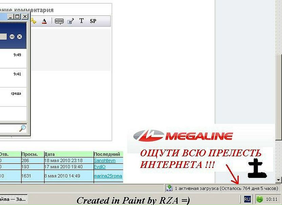Click the 'SP' spoiler toolbar button
This screenshot has width=282, height=205.
93,21
